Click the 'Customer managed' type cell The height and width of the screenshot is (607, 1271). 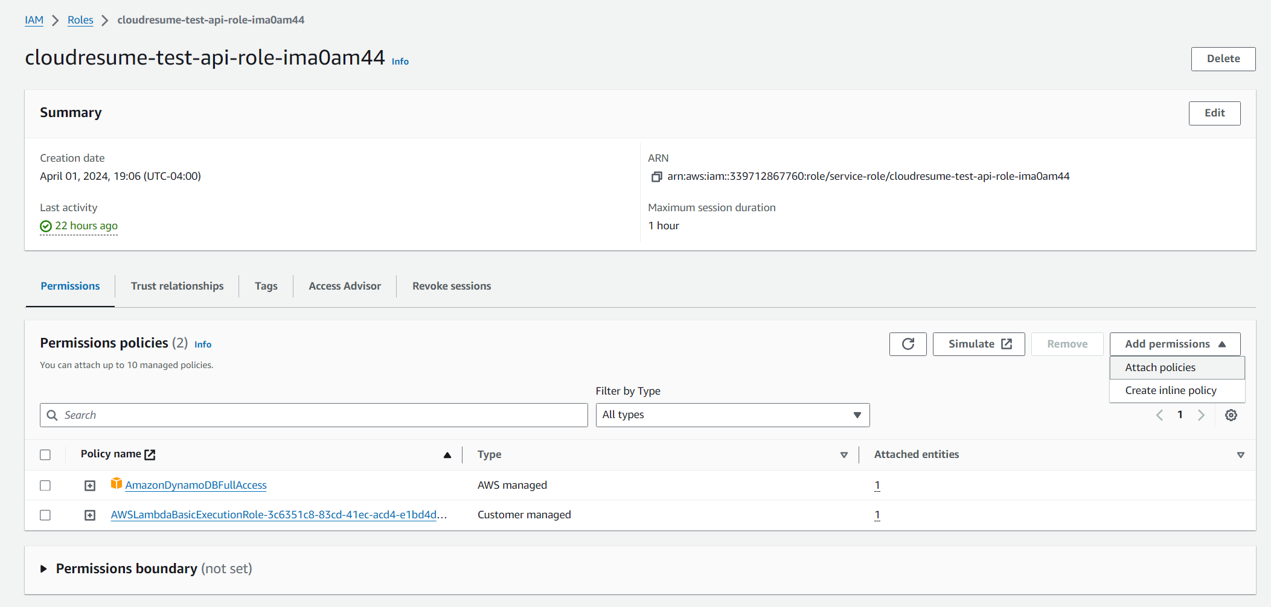524,515
